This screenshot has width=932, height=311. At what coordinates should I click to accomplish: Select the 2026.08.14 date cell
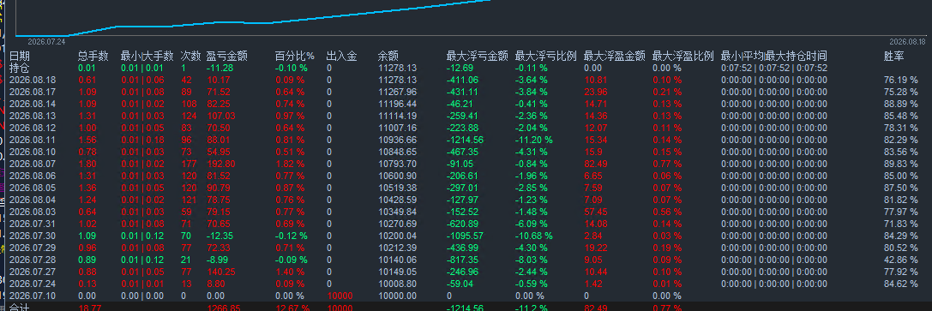(33, 104)
